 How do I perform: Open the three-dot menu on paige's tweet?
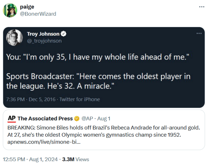(x=202, y=7)
